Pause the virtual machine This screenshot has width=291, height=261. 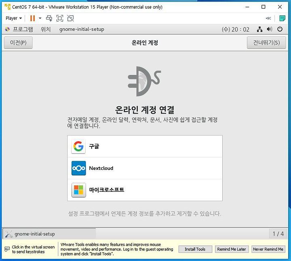[32, 18]
